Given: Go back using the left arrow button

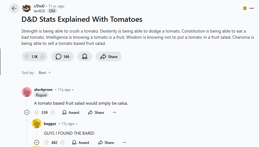Looking at the screenshot, I should coord(14,8).
